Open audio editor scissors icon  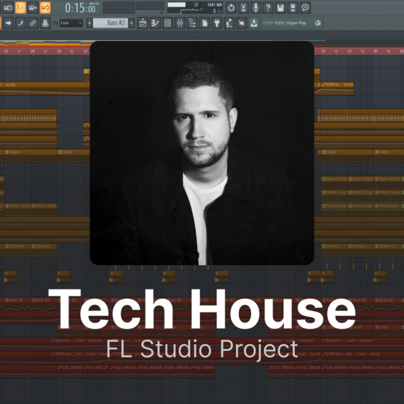(244, 7)
